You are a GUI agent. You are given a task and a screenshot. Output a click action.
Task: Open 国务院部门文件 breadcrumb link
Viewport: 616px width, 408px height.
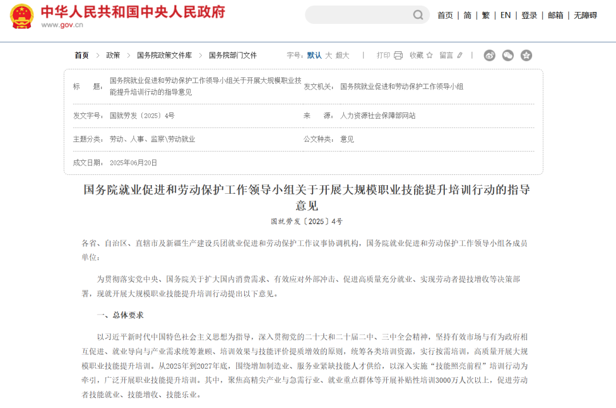(233, 55)
